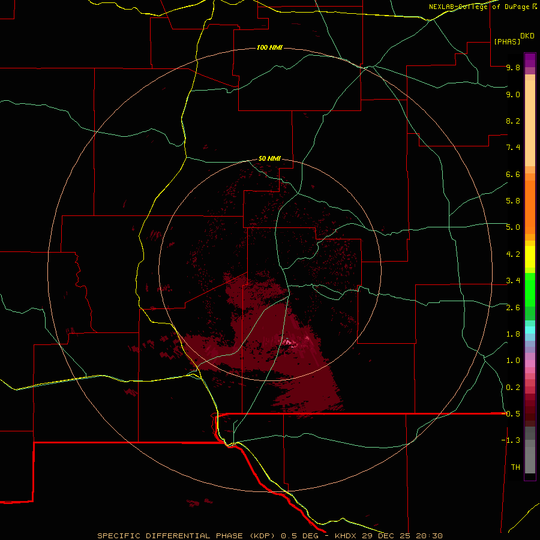Viewport: 540px width, 540px height.
Task: Select the 9.0 value on the color scale
Action: point(513,94)
